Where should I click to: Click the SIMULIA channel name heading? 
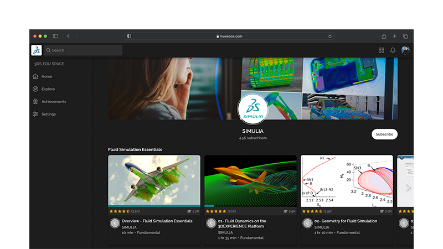(x=253, y=131)
